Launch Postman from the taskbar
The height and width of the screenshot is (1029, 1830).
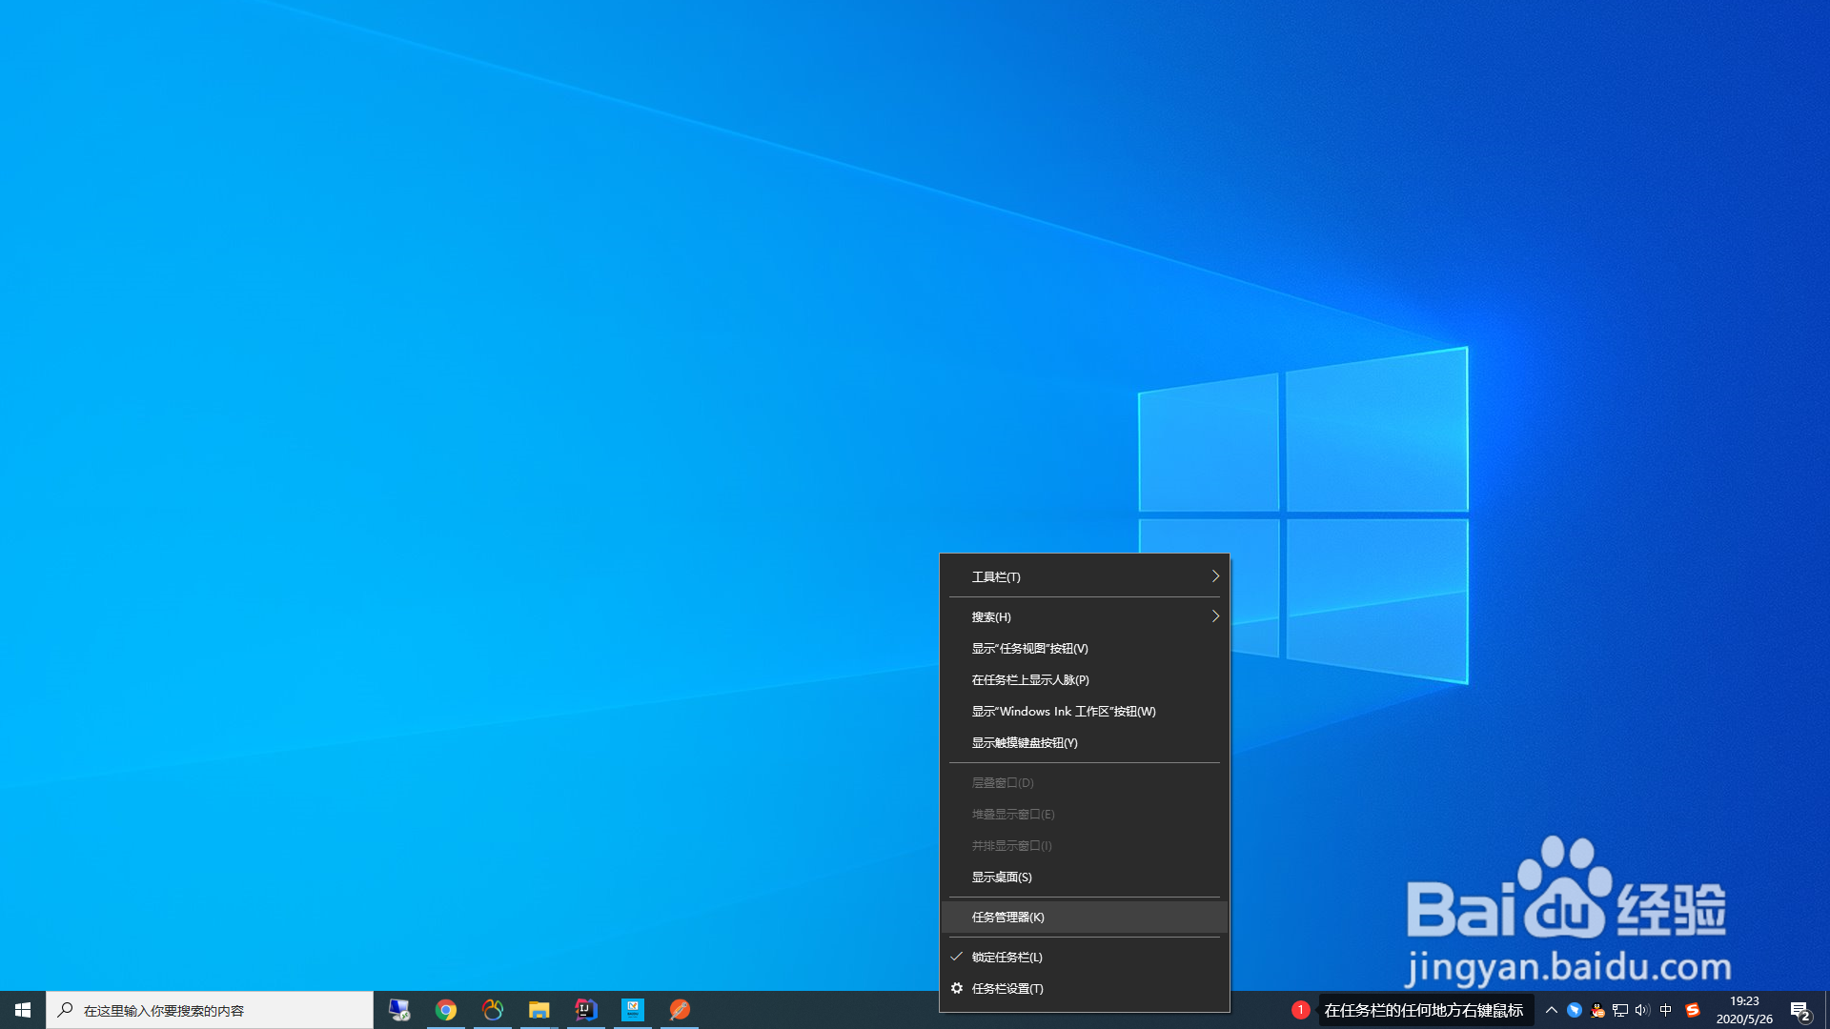680,1009
